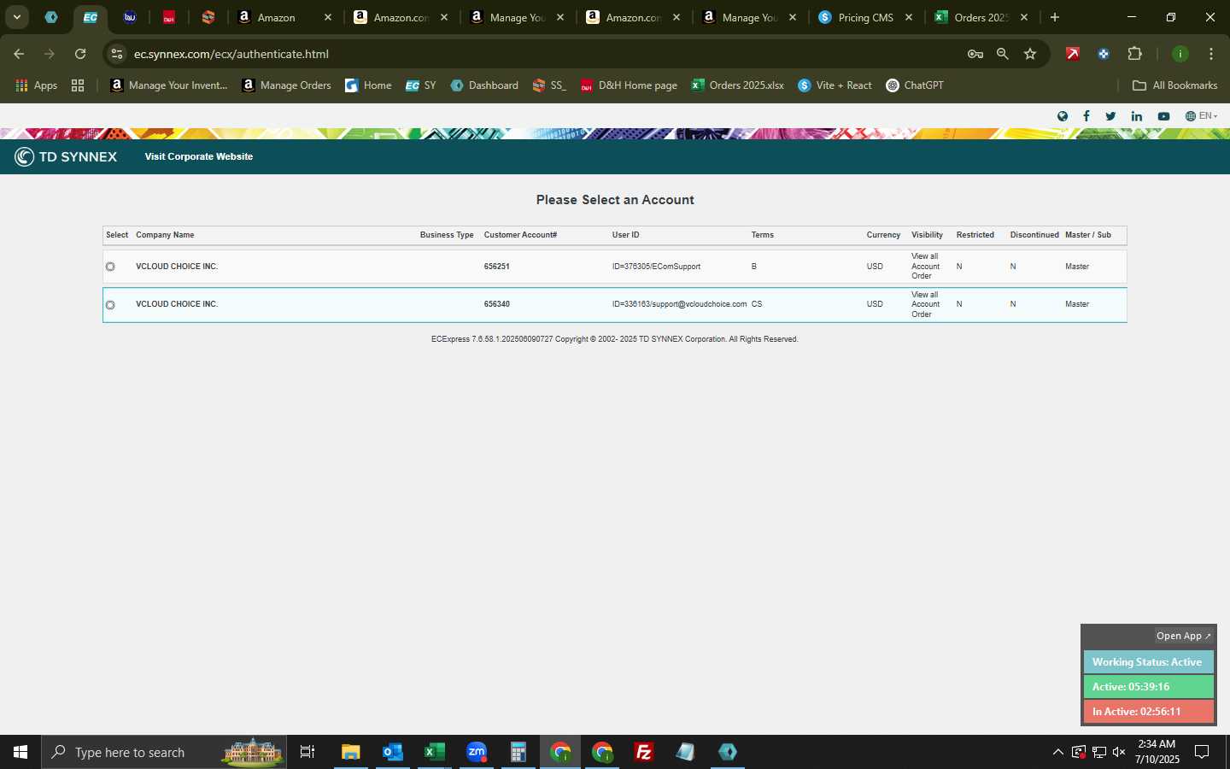
Task: Open the Extensions puzzle icon
Action: pyautogui.click(x=1134, y=54)
